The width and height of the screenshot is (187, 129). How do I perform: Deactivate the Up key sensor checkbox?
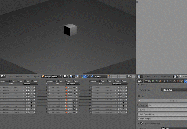click(31, 90)
